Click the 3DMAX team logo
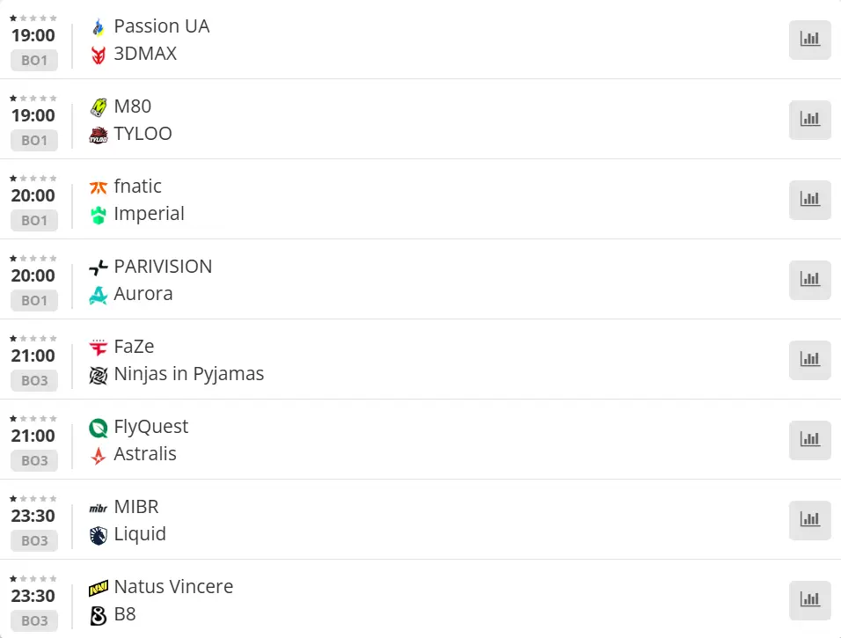This screenshot has width=841, height=638. click(x=99, y=55)
